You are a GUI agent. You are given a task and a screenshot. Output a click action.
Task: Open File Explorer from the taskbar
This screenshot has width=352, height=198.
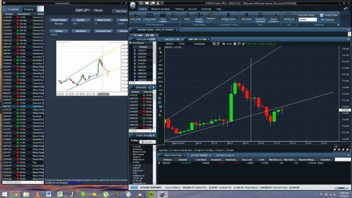point(26,194)
